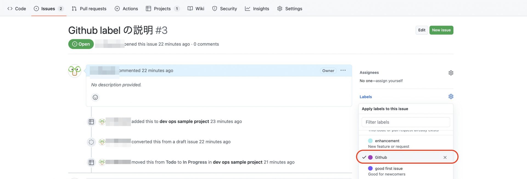Click the New issue button
The height and width of the screenshot is (179, 527).
441,30
